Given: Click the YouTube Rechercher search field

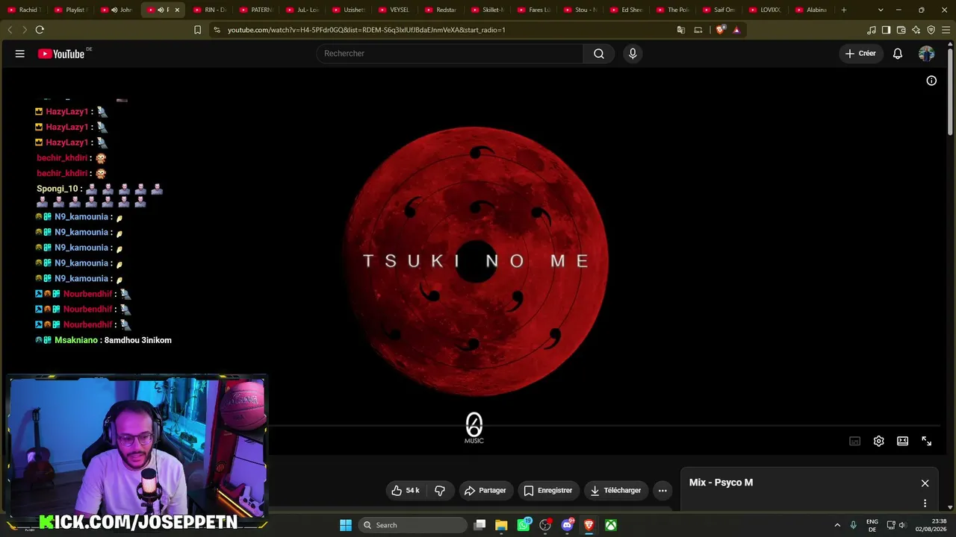Looking at the screenshot, I should pyautogui.click(x=450, y=54).
